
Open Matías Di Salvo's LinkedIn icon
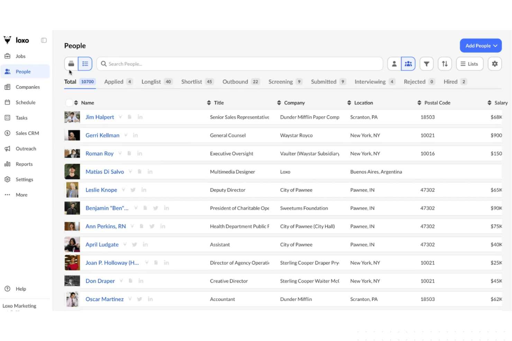(150, 172)
